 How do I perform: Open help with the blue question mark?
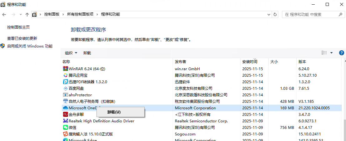tap(341, 53)
